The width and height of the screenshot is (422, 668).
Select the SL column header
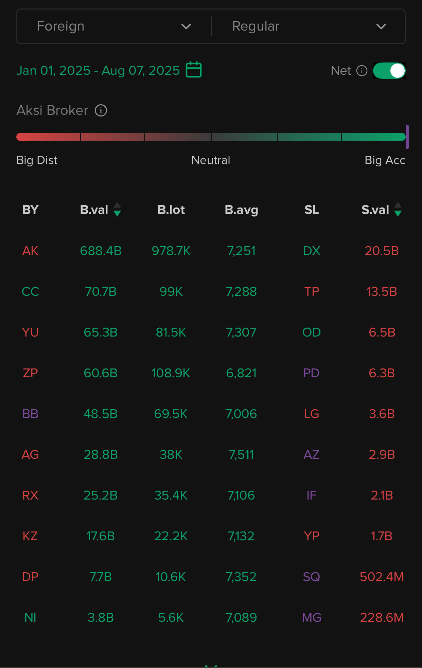[x=312, y=210]
